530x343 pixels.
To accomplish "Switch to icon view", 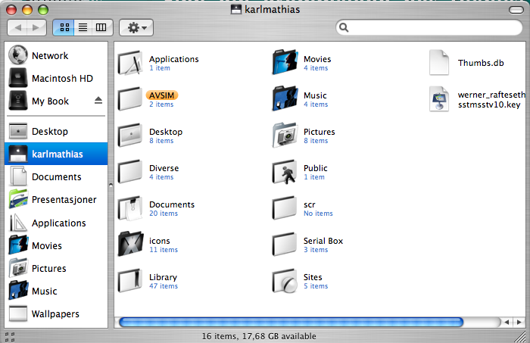I will click(x=64, y=27).
